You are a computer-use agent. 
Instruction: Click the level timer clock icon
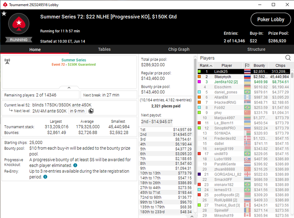click(91, 111)
